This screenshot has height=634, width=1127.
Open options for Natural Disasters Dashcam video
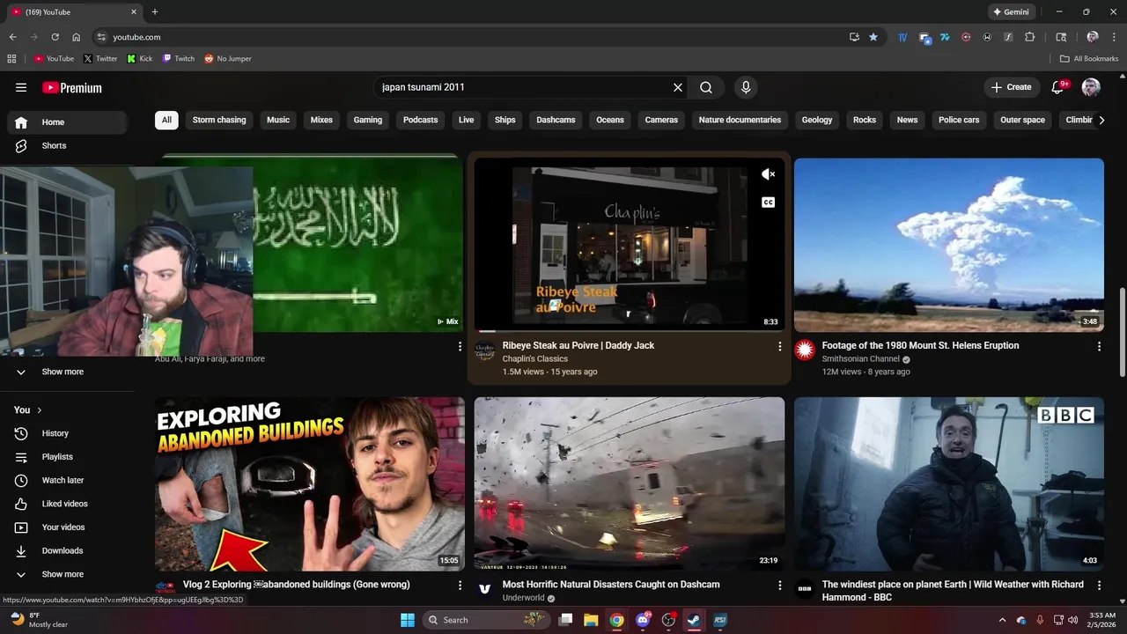[779, 586]
